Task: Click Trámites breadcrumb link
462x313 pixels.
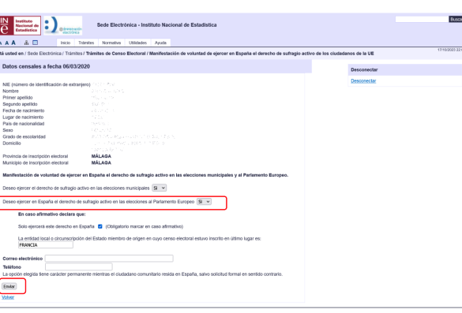Action: click(73, 54)
